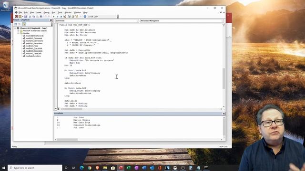Select the modDAO_Recordsets module
This screenshot has height=171, width=305.
pyautogui.click(x=34, y=51)
